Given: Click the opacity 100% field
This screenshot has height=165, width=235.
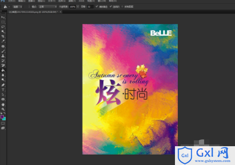Looking at the screenshot, I should pyautogui.click(x=73, y=7).
